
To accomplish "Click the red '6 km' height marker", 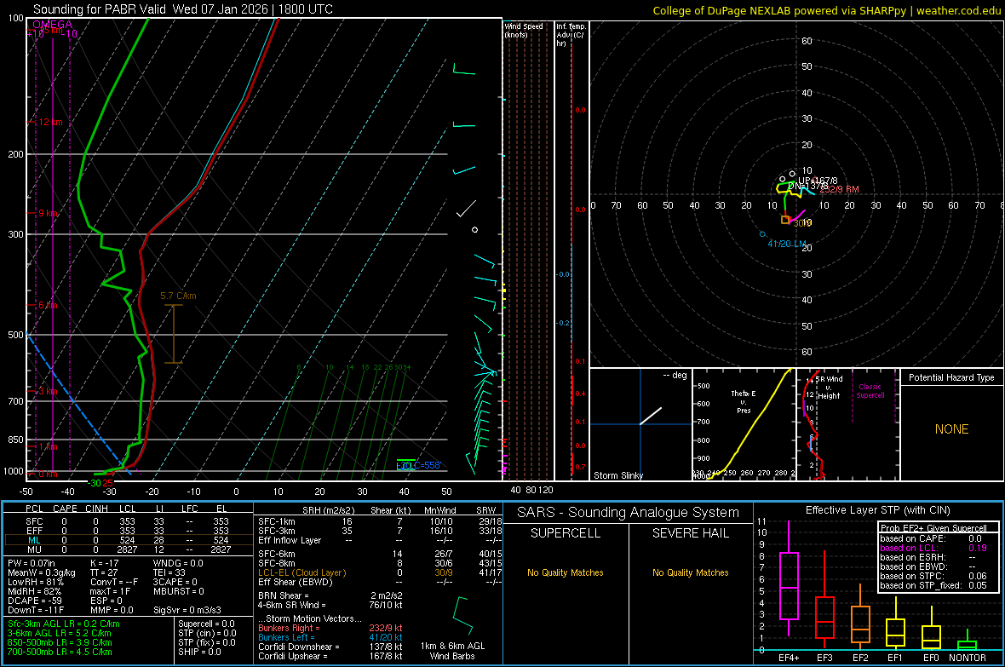I will 48,305.
